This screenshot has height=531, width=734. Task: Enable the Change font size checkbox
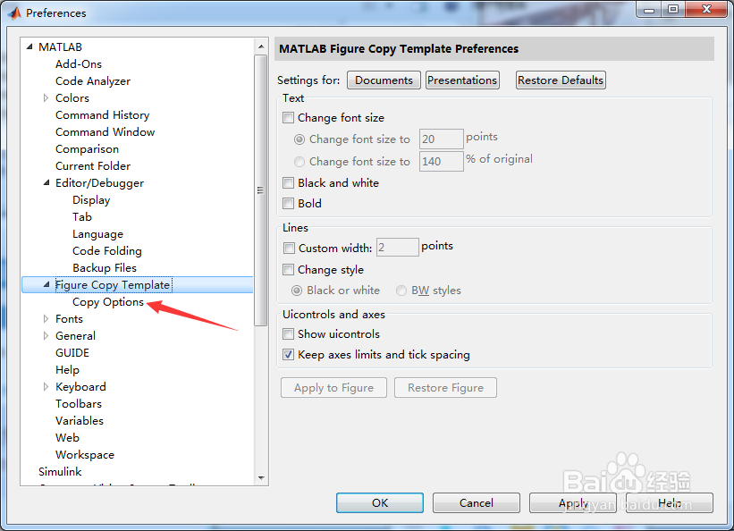pos(289,117)
